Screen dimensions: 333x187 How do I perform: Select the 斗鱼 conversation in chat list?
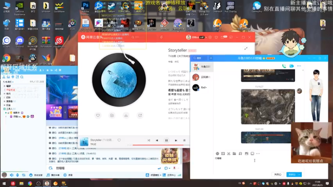202,67
